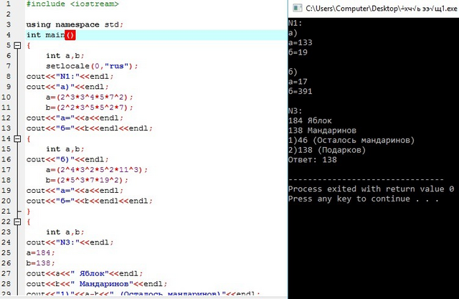Viewport: 459px width, 299px height.
Task: Click the code line printing " Яблок"
Action: (x=85, y=274)
